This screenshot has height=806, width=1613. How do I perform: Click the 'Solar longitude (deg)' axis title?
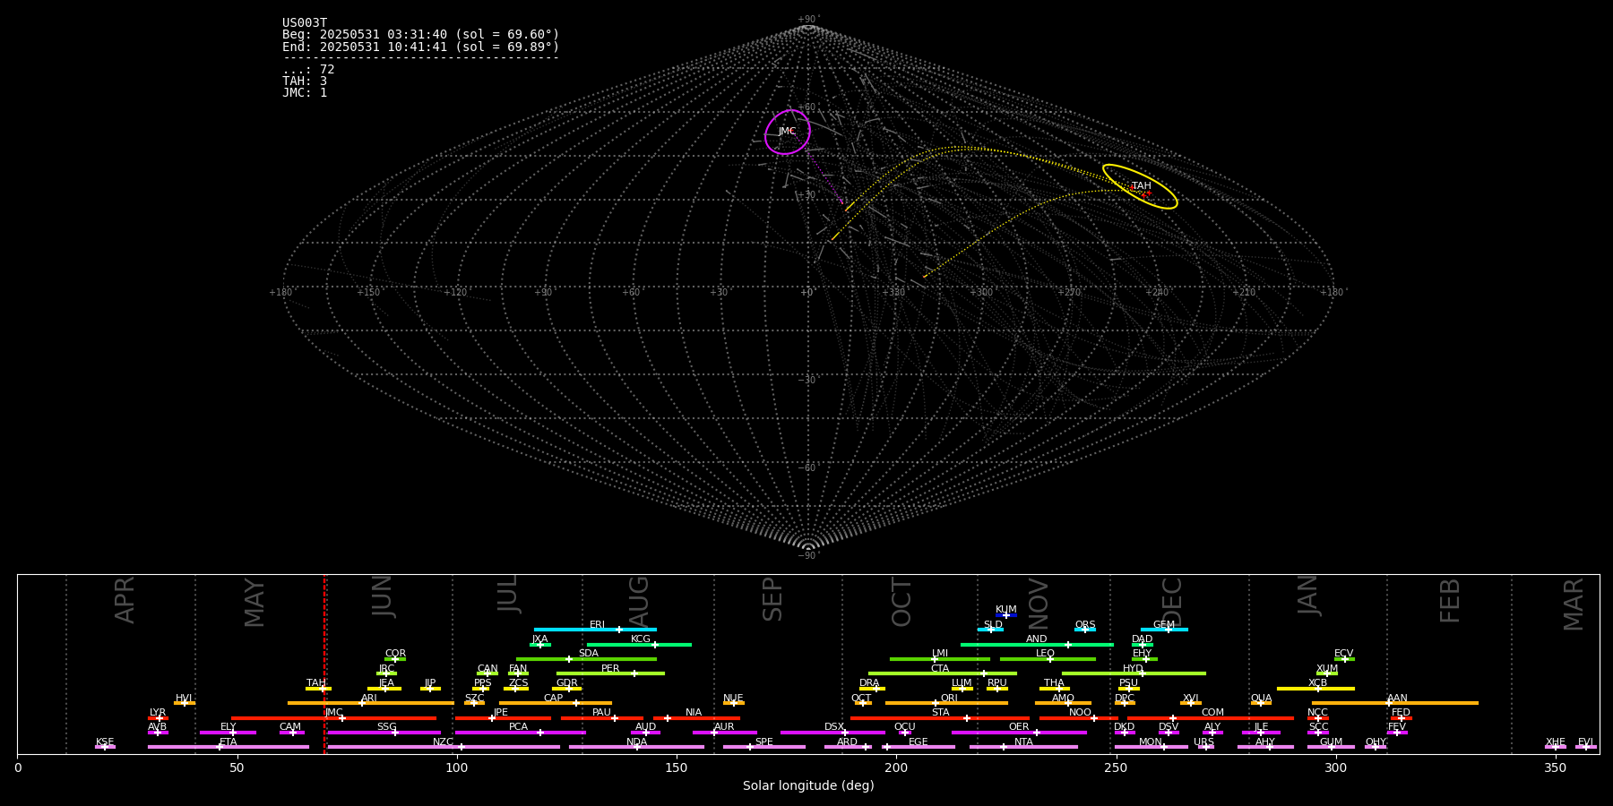808,785
